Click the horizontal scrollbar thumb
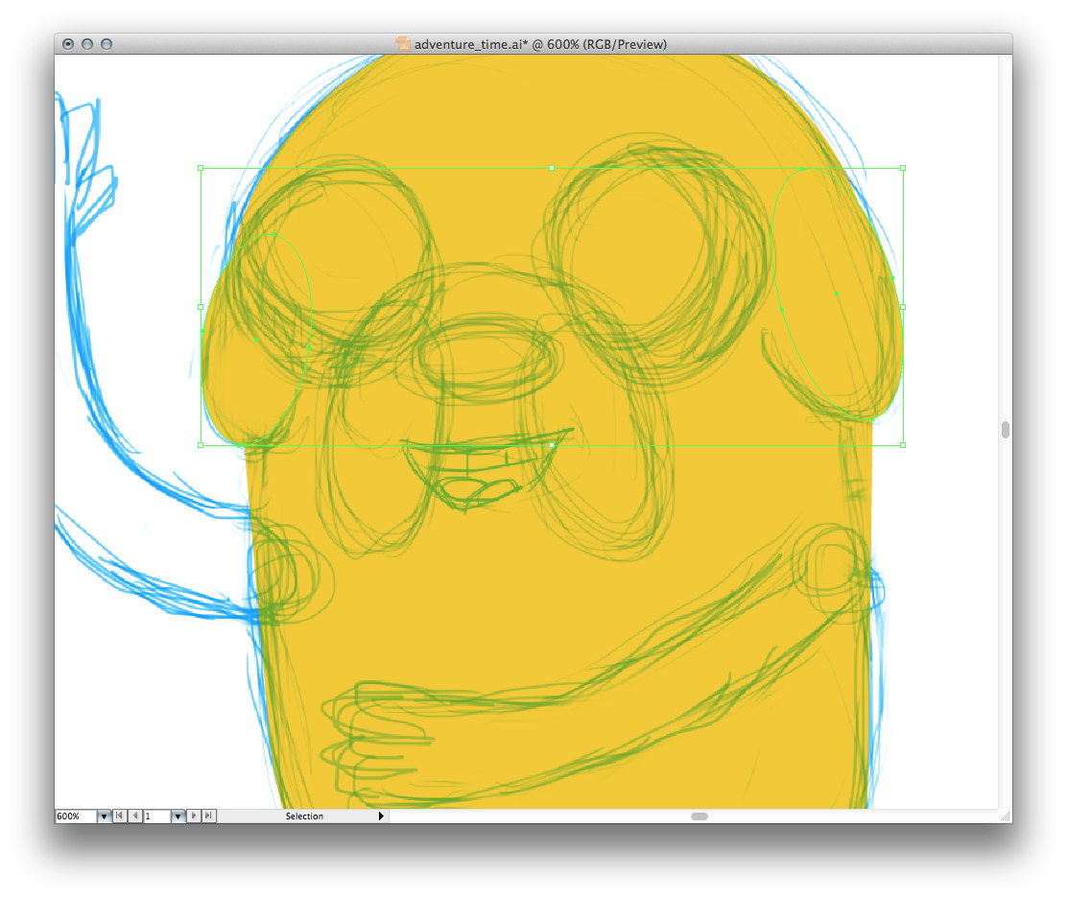The height and width of the screenshot is (899, 1067). point(699,816)
